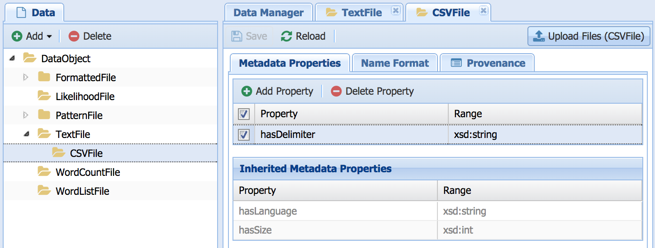Close the TextFile tab
This screenshot has height=248, width=655.
(395, 10)
